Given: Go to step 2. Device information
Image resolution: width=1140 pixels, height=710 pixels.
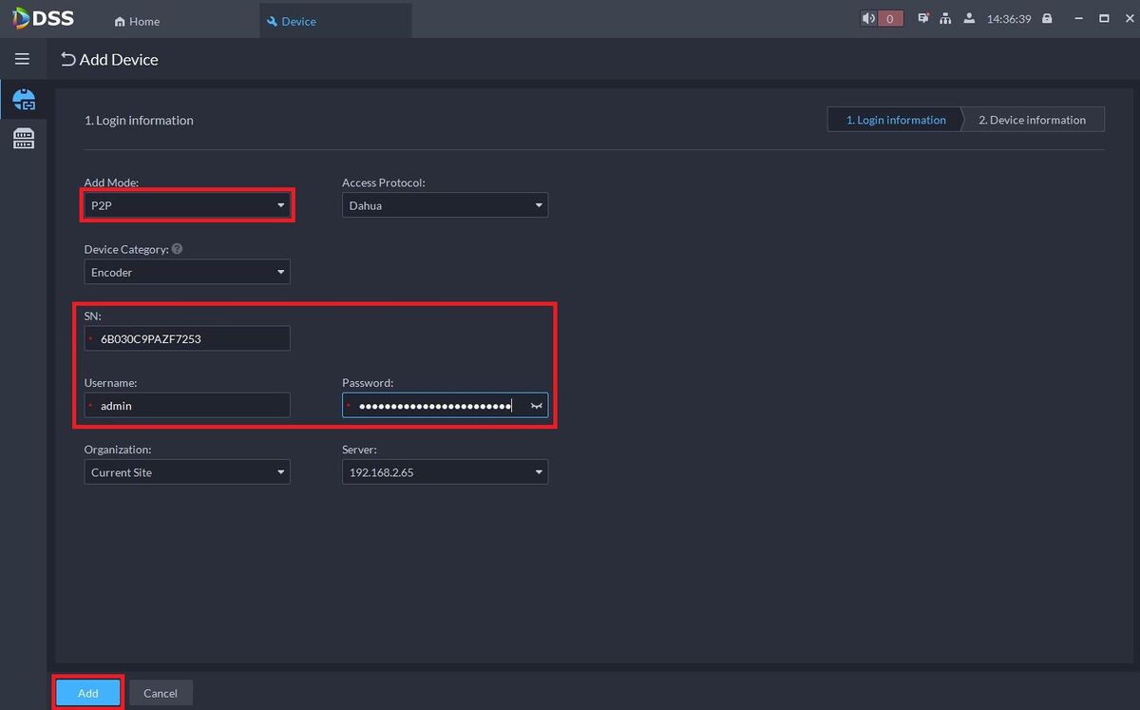Looking at the screenshot, I should 1033,120.
